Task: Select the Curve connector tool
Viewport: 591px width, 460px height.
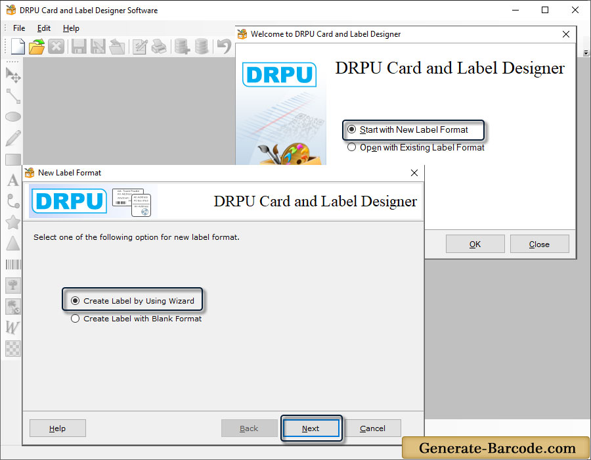Action: [13, 201]
